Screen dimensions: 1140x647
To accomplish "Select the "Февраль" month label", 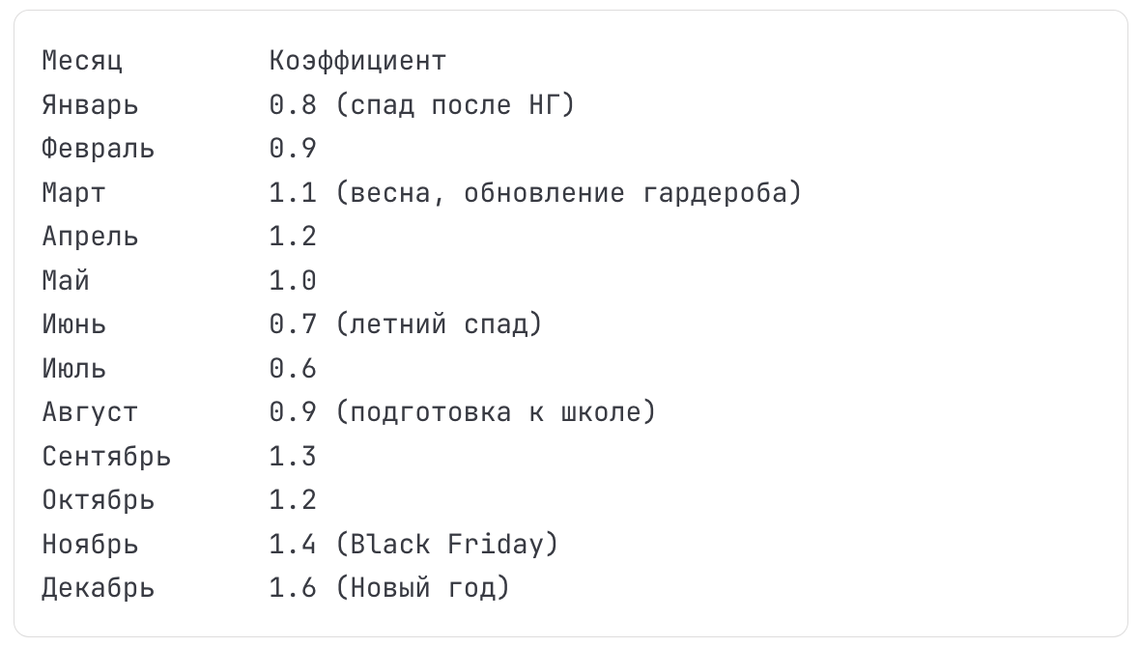I will [98, 149].
